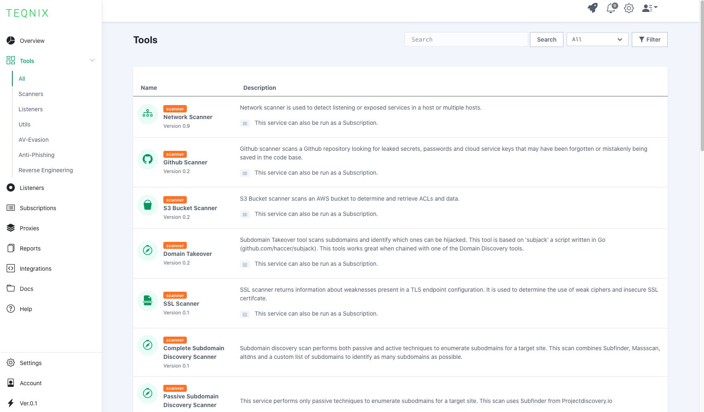The image size is (704, 412).
Task: Open notifications via the bell icon
Action: pos(611,8)
